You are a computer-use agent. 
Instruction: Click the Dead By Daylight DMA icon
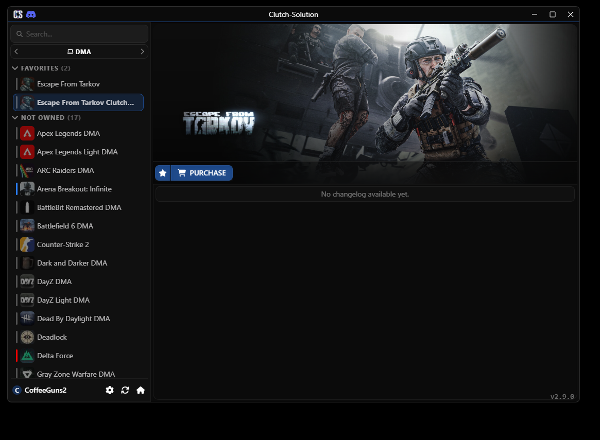click(x=27, y=319)
